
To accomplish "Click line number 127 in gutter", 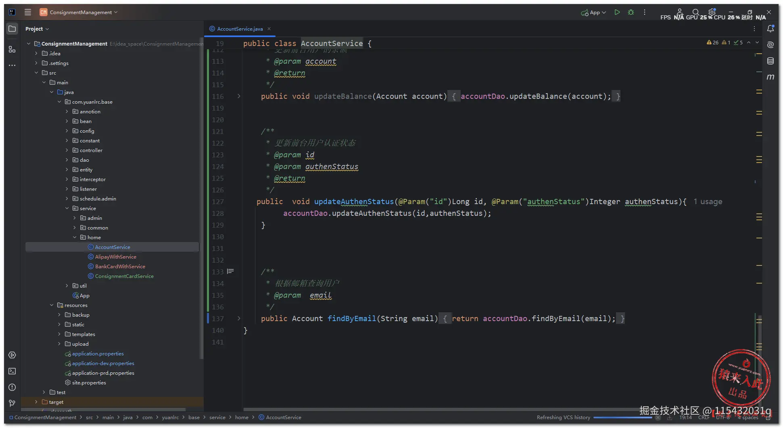I will point(218,202).
